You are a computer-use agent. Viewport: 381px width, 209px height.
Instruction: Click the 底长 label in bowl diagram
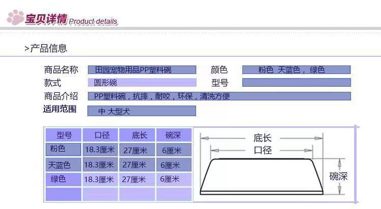[263, 138]
